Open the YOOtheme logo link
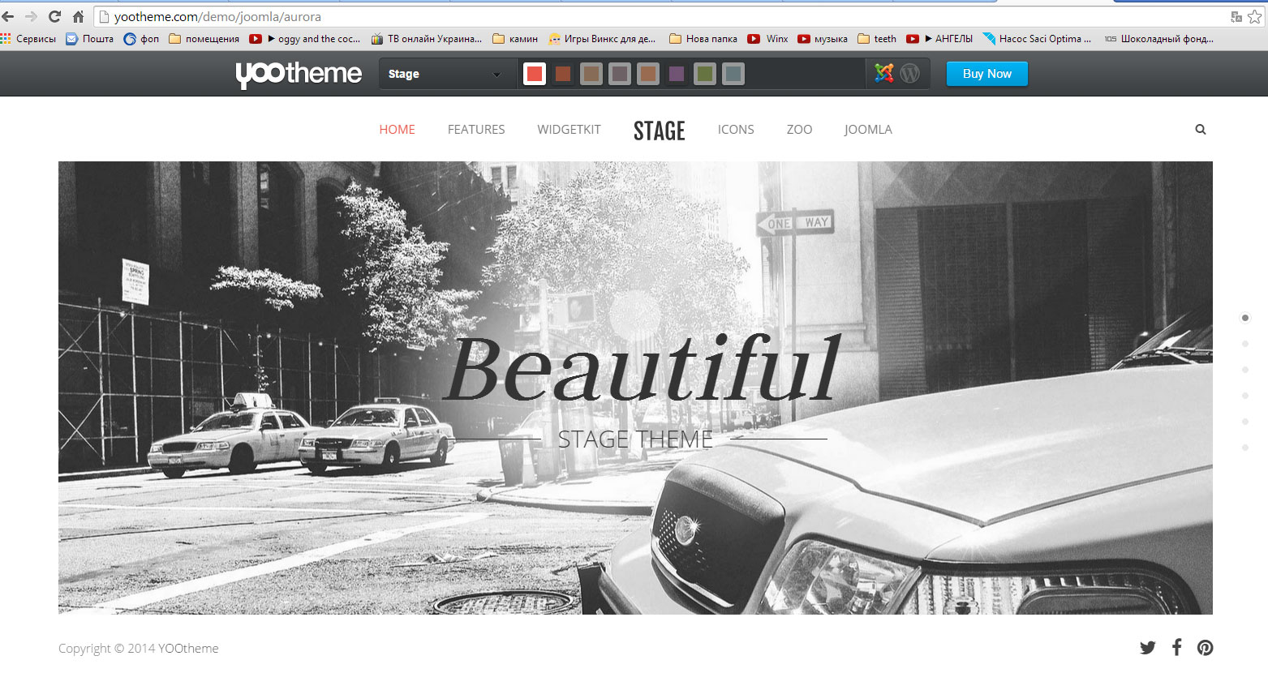Image resolution: width=1268 pixels, height=673 pixels. pyautogui.click(x=299, y=74)
